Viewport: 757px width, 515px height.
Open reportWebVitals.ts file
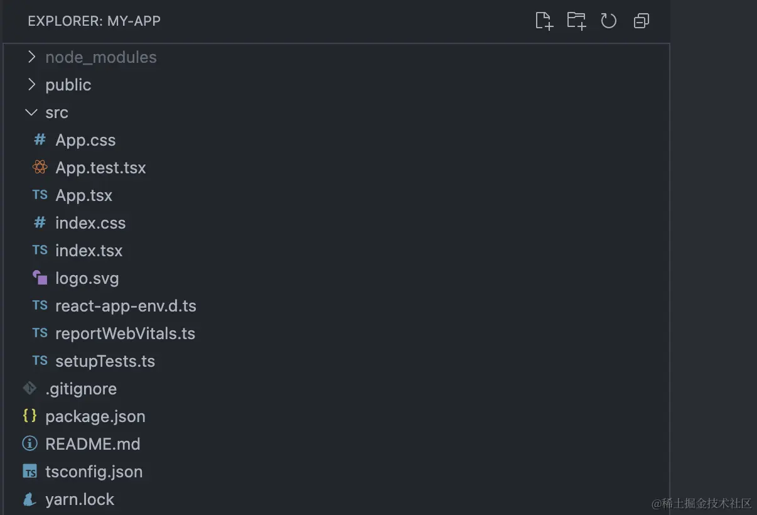pyautogui.click(x=125, y=333)
